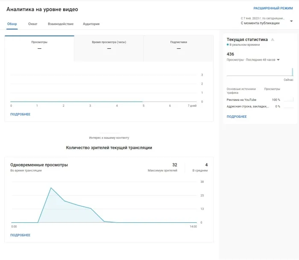Click ПОДРОБНЕЕ under the views chart

(x=20, y=114)
